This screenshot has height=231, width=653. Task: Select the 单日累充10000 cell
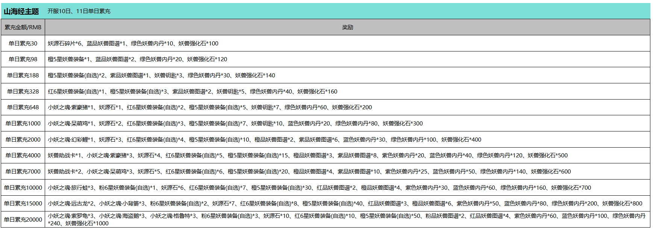tap(23, 188)
